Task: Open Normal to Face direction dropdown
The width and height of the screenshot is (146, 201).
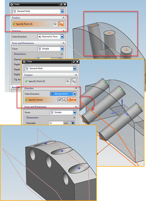Action: click(x=62, y=37)
